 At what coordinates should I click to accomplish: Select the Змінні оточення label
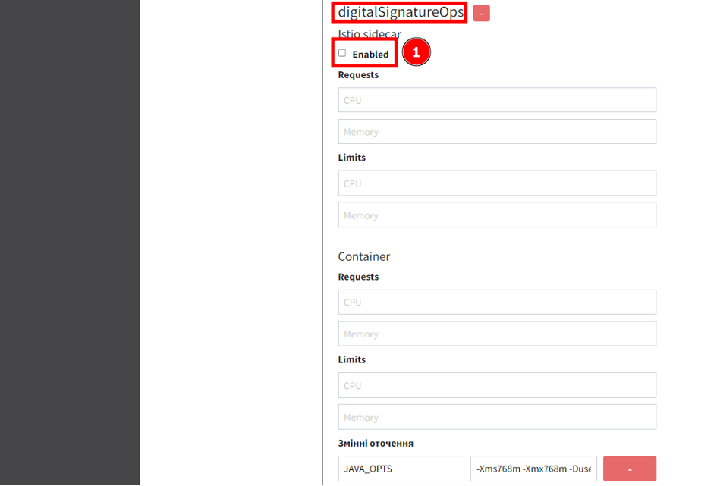(376, 443)
